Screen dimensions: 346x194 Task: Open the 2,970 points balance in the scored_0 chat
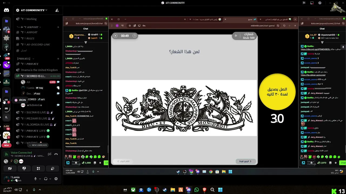pos(322,163)
